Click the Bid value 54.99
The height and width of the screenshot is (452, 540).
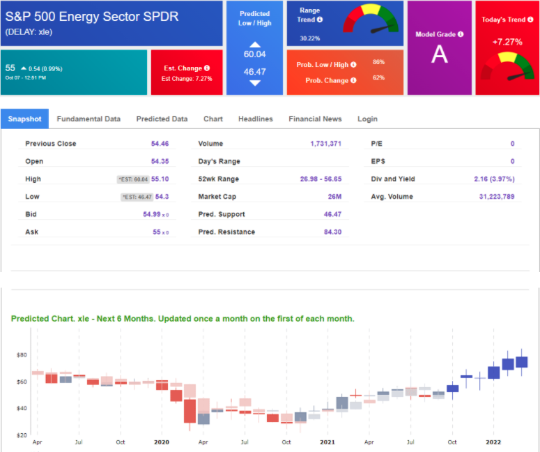pyautogui.click(x=152, y=214)
